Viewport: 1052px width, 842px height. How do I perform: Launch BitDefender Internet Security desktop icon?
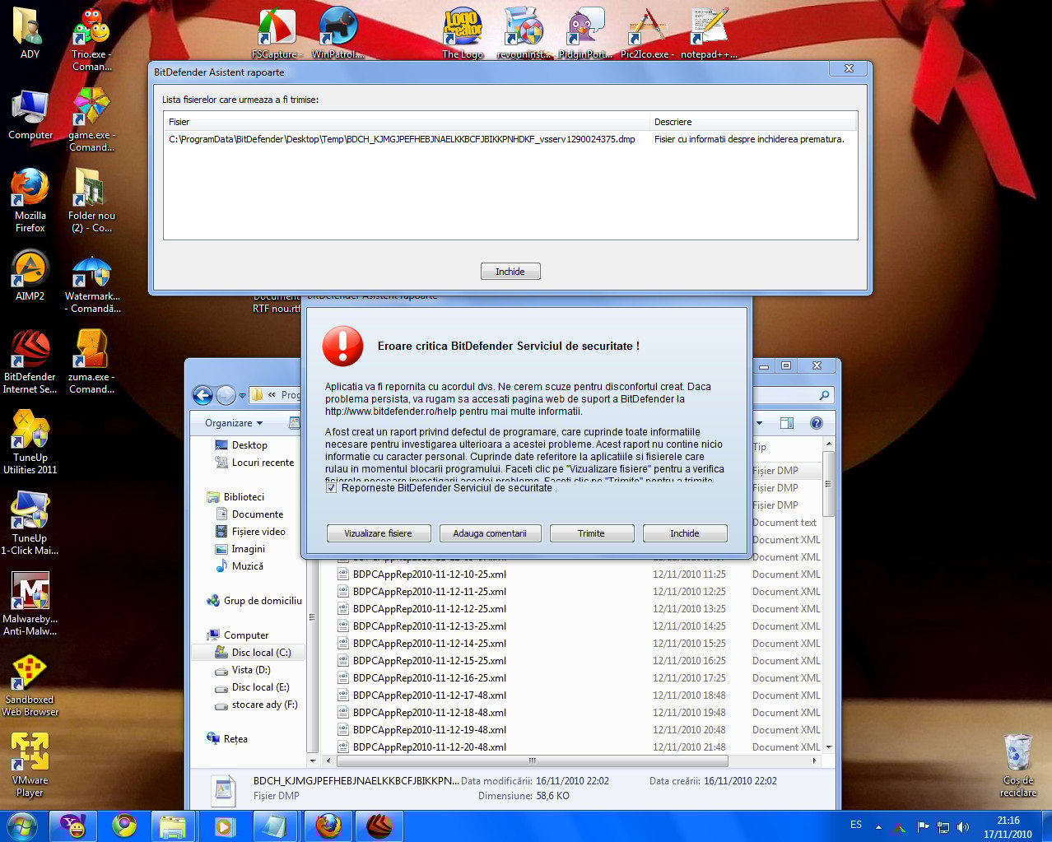point(30,362)
